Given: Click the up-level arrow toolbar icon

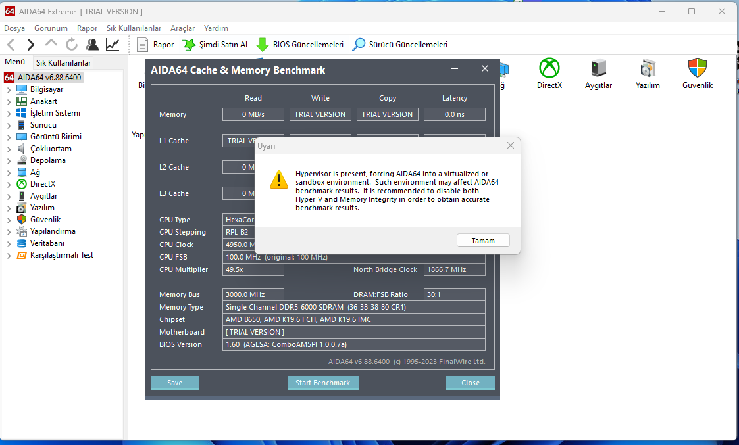Looking at the screenshot, I should point(51,44).
